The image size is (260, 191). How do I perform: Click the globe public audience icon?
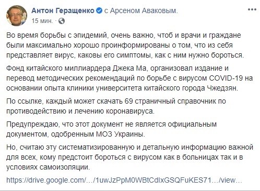point(62,21)
